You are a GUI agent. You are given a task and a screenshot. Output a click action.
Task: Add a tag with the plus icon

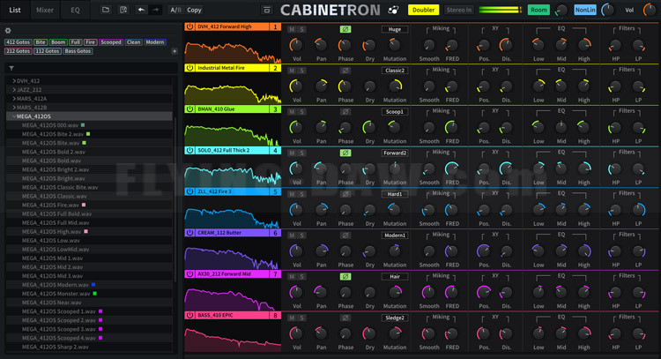click(x=175, y=51)
